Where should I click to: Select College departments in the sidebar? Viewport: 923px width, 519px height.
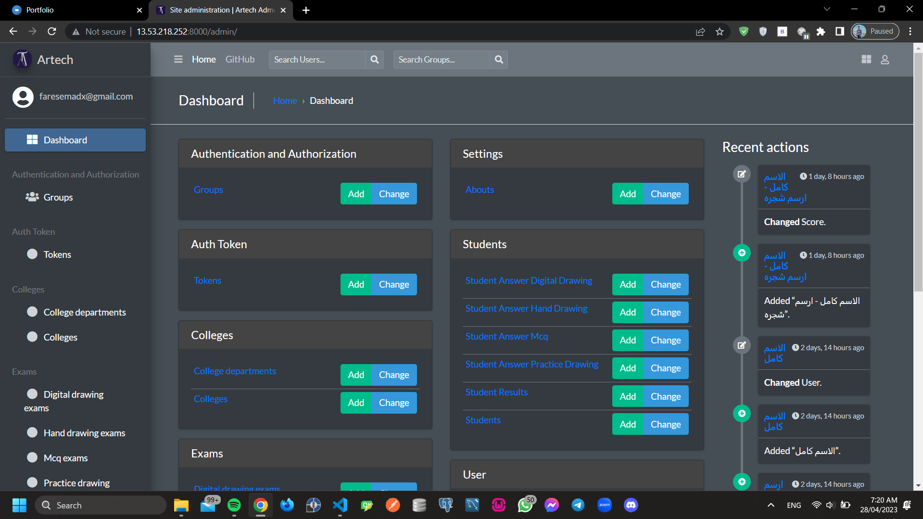point(84,312)
